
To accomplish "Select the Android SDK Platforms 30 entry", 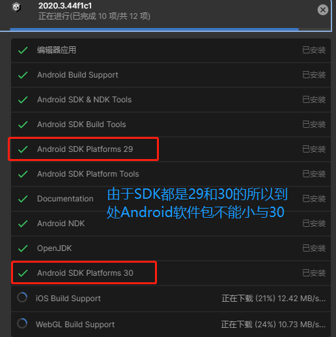I will coord(171,273).
